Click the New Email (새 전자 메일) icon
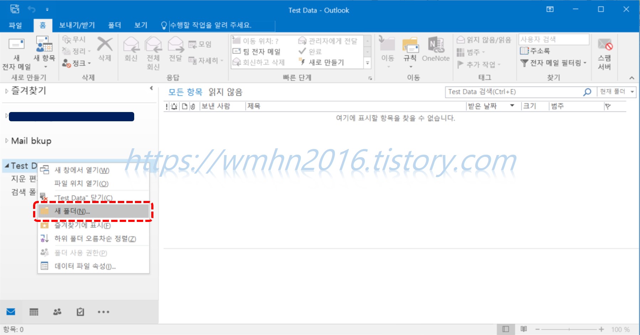 (16, 44)
